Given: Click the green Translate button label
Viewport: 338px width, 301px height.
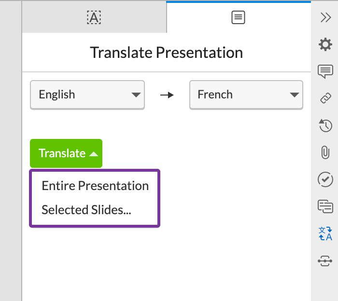Looking at the screenshot, I should [62, 153].
